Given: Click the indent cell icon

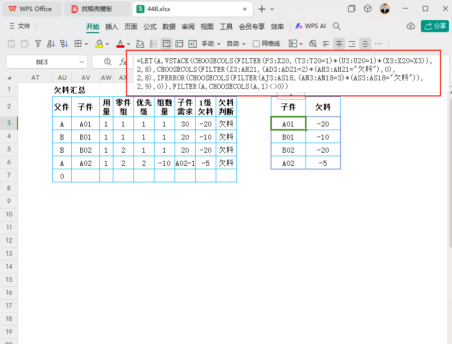Looking at the screenshot, I should tap(193, 44).
